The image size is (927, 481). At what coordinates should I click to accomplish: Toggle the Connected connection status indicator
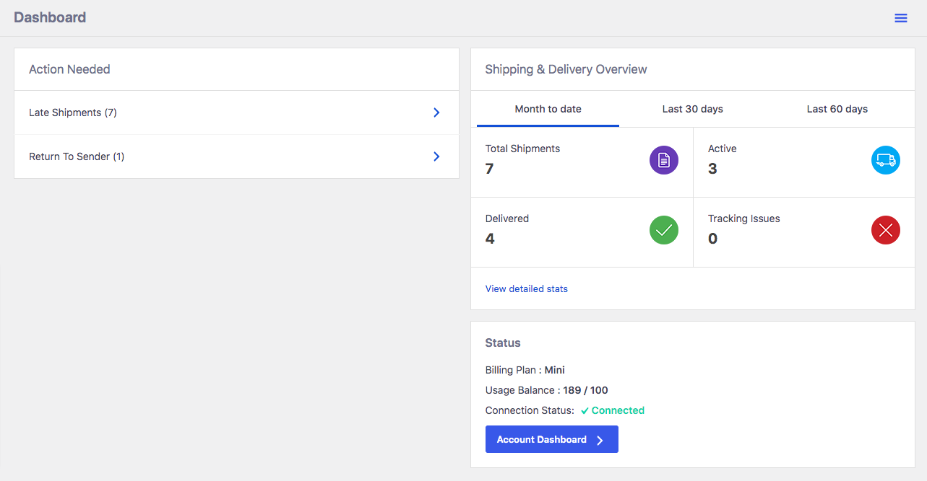[612, 410]
